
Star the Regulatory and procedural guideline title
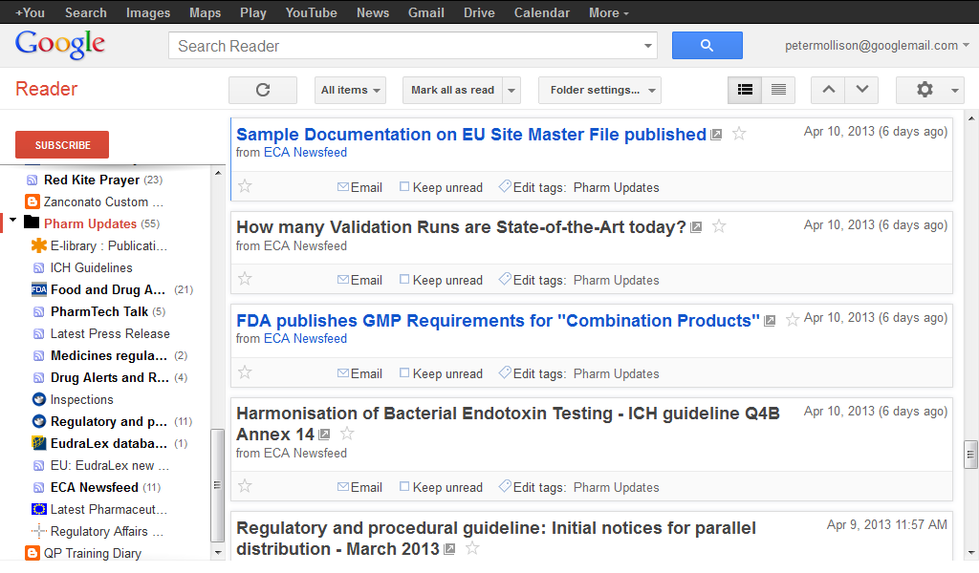point(472,548)
